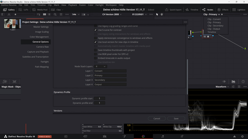Open waveform scope settings icon
This screenshot has height=139, width=248.
[233, 87]
